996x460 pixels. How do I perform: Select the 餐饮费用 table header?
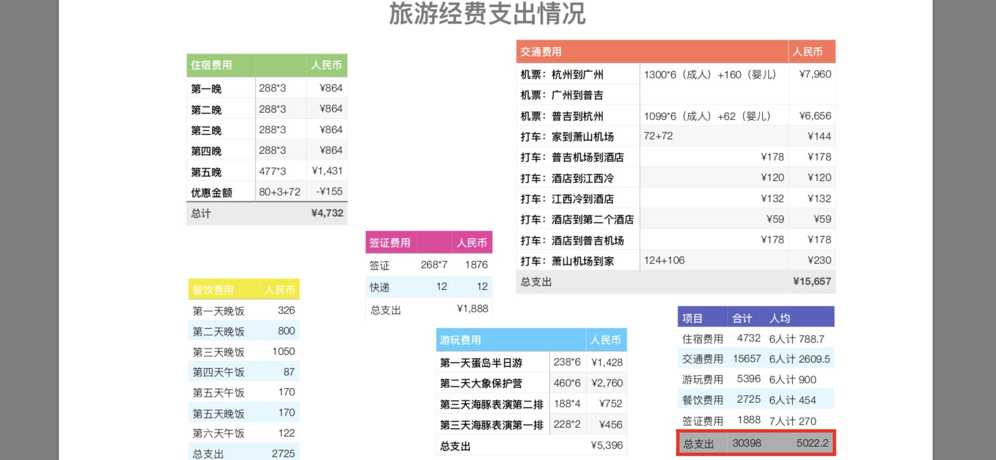pos(213,290)
